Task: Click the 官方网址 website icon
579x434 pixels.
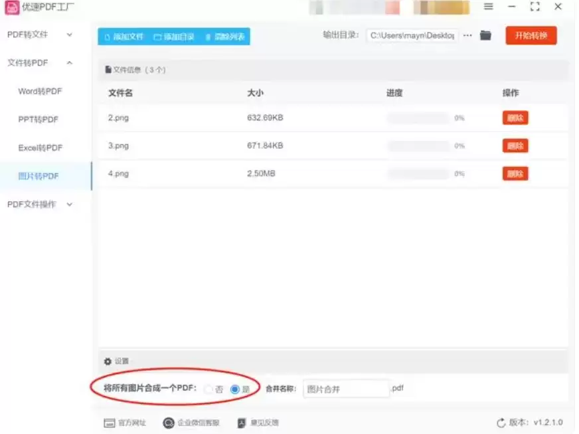Action: pyautogui.click(x=110, y=423)
